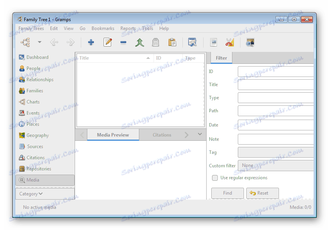This screenshot has height=230, width=329.
Task: Click the ID filter input field
Action: 276,72
